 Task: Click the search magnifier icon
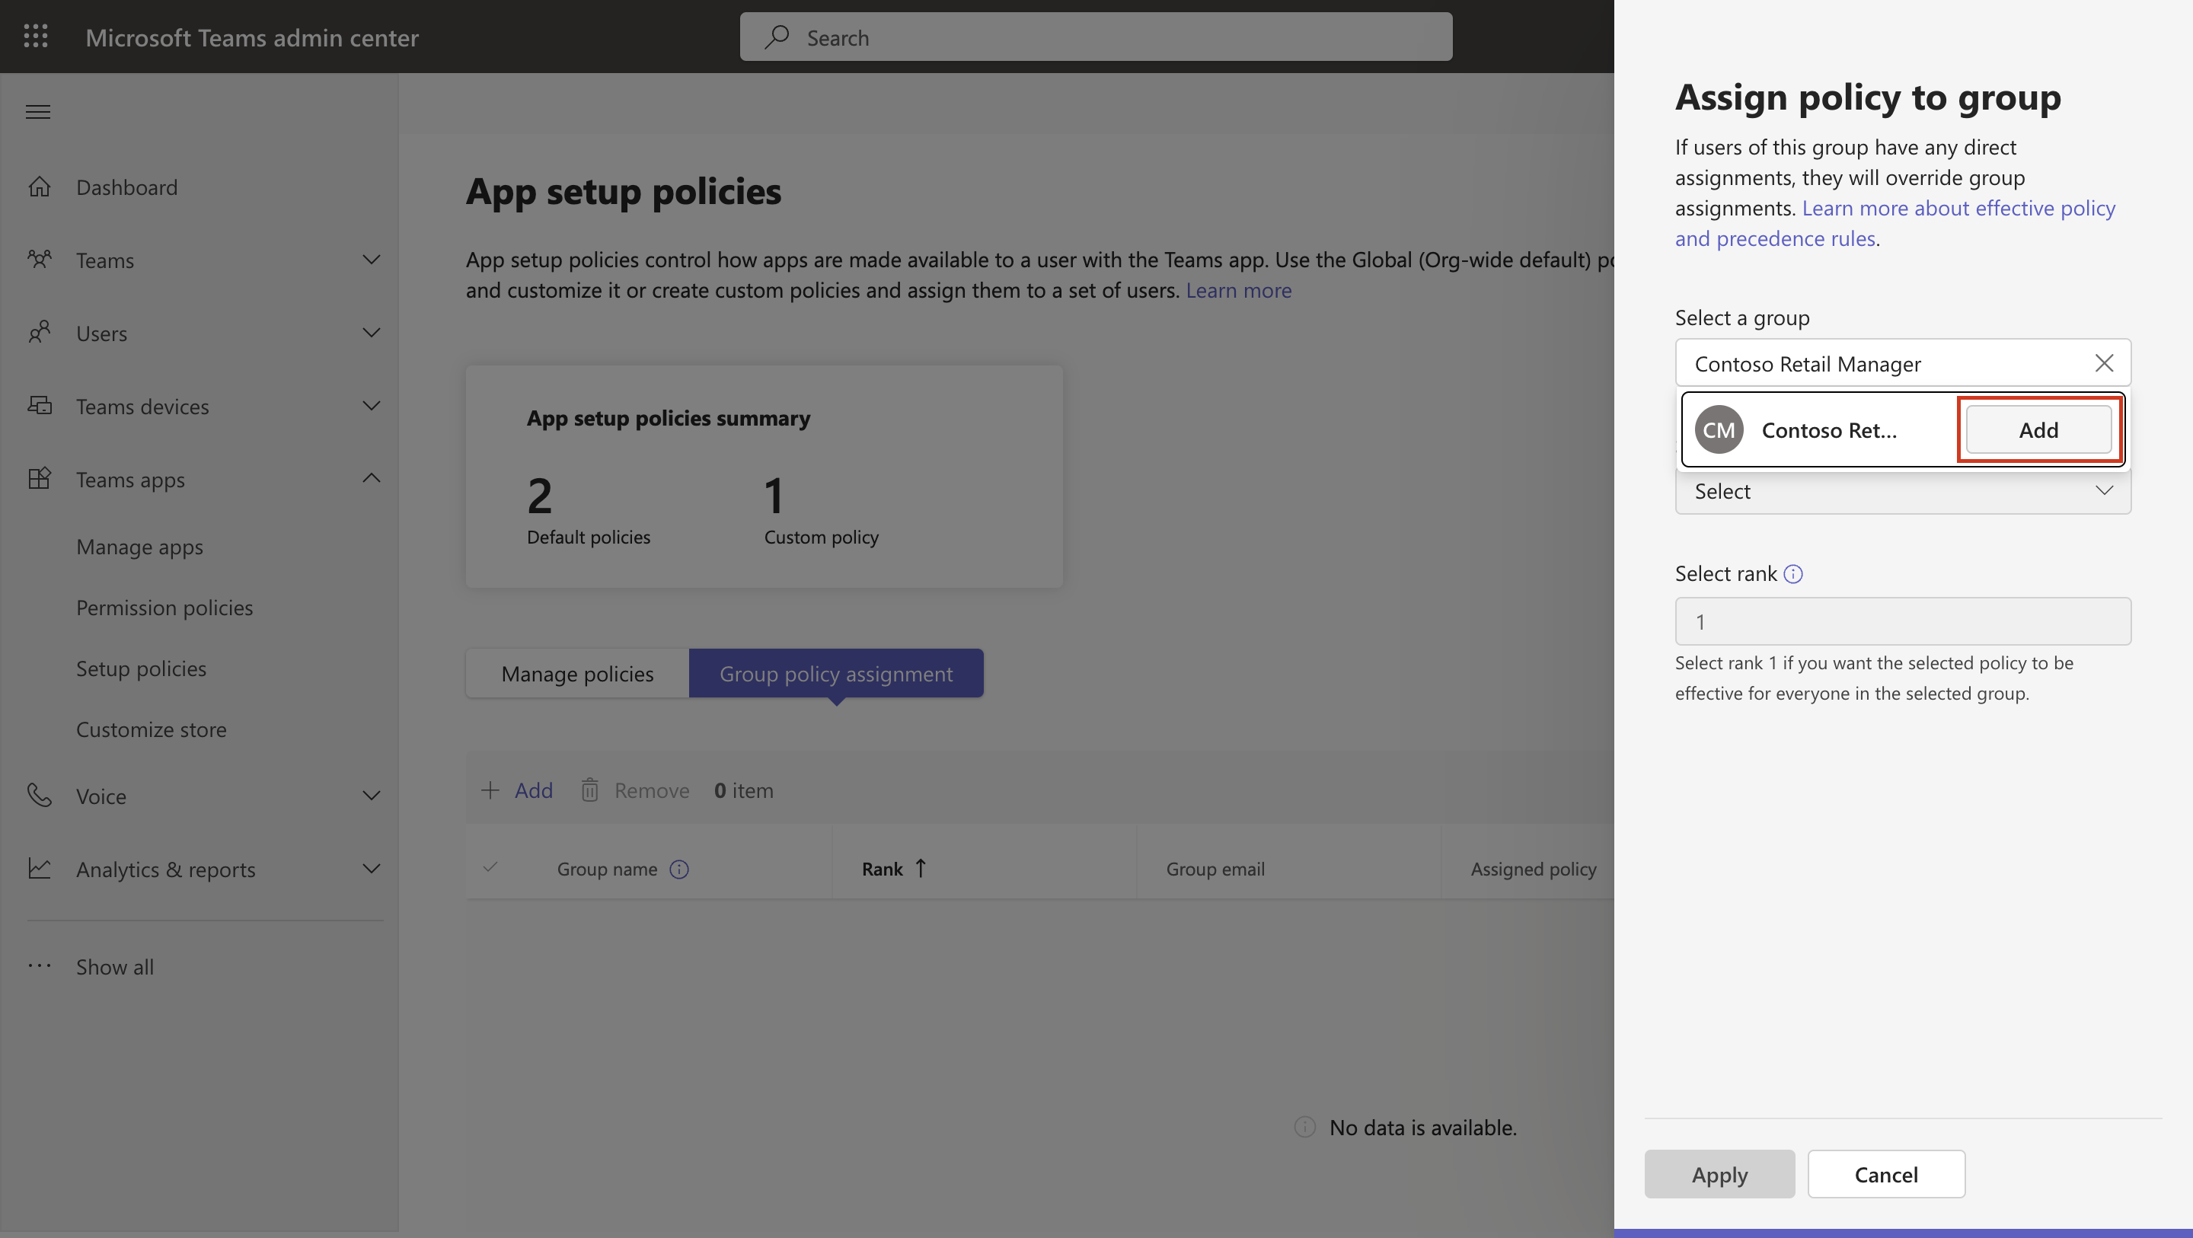click(777, 37)
